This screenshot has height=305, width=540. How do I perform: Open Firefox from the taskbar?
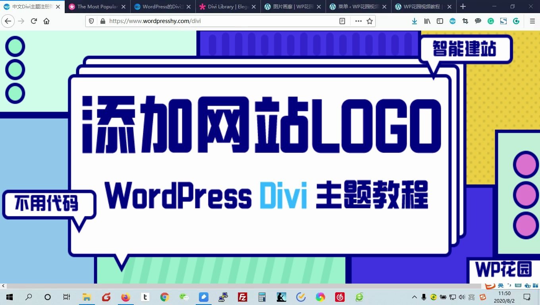125,297
